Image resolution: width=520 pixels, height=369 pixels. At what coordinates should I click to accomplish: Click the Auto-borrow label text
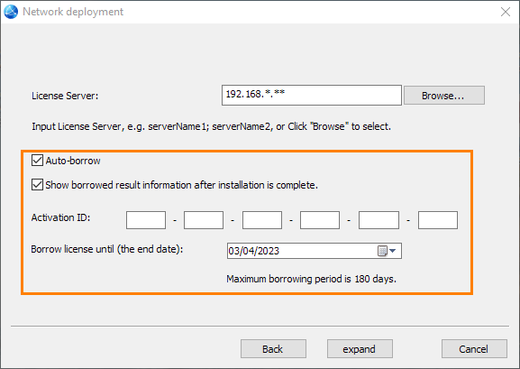73,161
